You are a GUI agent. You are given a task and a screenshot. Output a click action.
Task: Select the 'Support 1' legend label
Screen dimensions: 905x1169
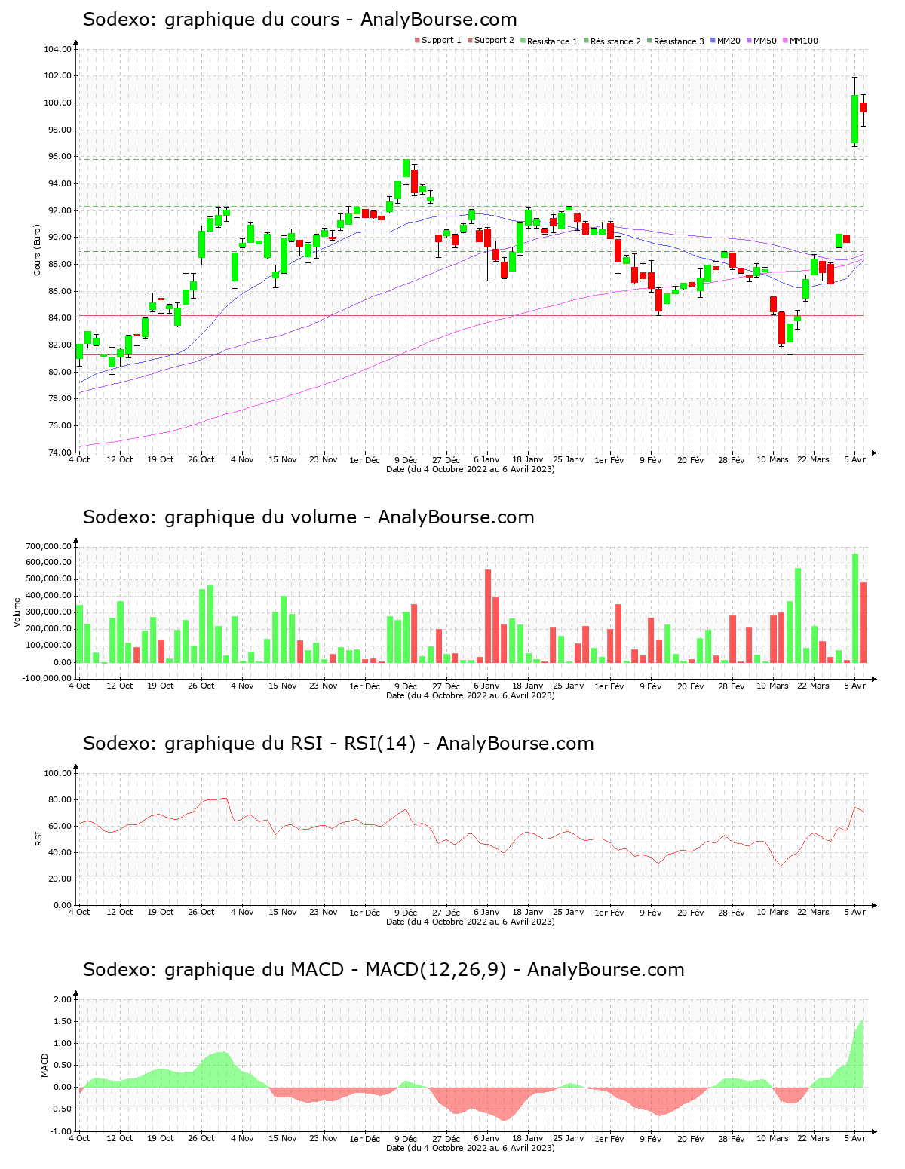click(x=441, y=41)
